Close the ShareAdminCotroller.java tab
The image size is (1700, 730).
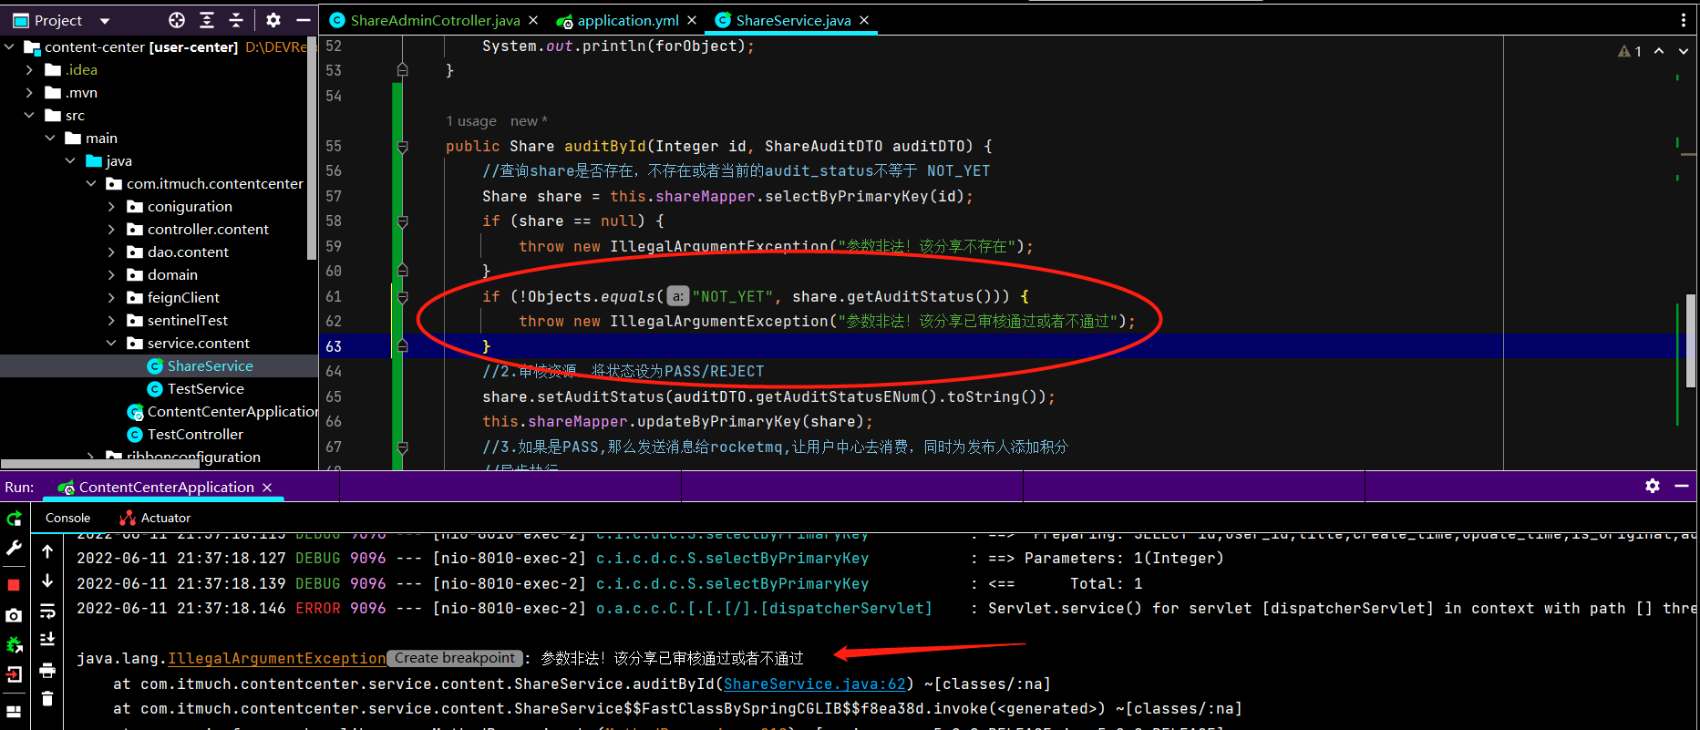point(533,20)
